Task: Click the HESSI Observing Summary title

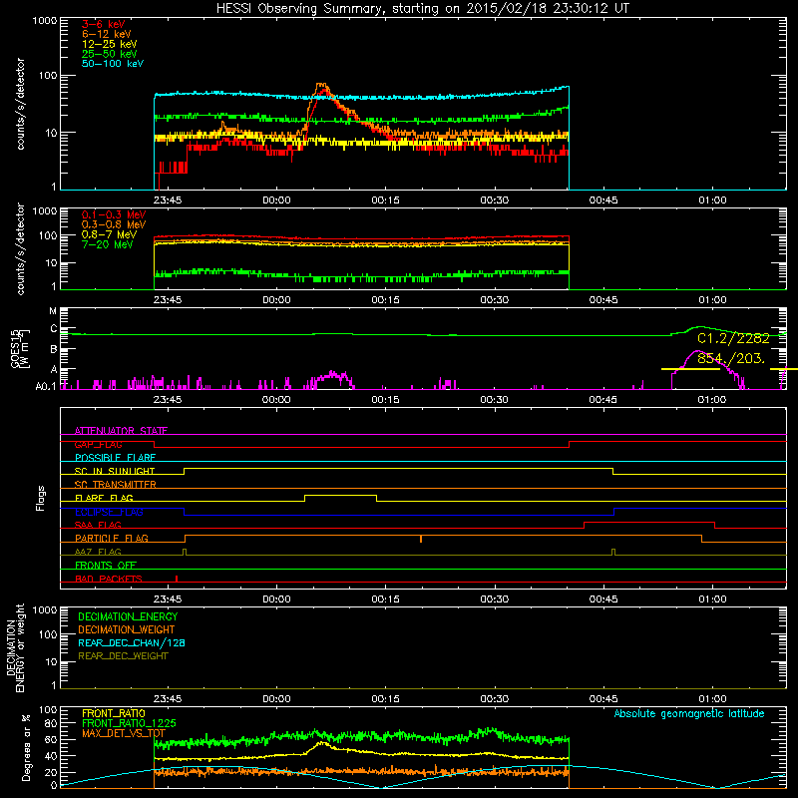Action: (x=423, y=8)
